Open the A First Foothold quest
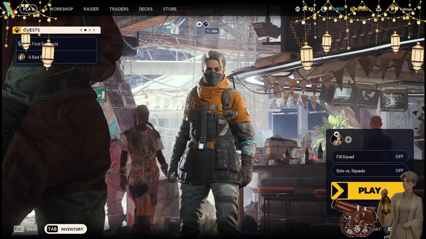This screenshot has width=426, height=239. (57, 44)
